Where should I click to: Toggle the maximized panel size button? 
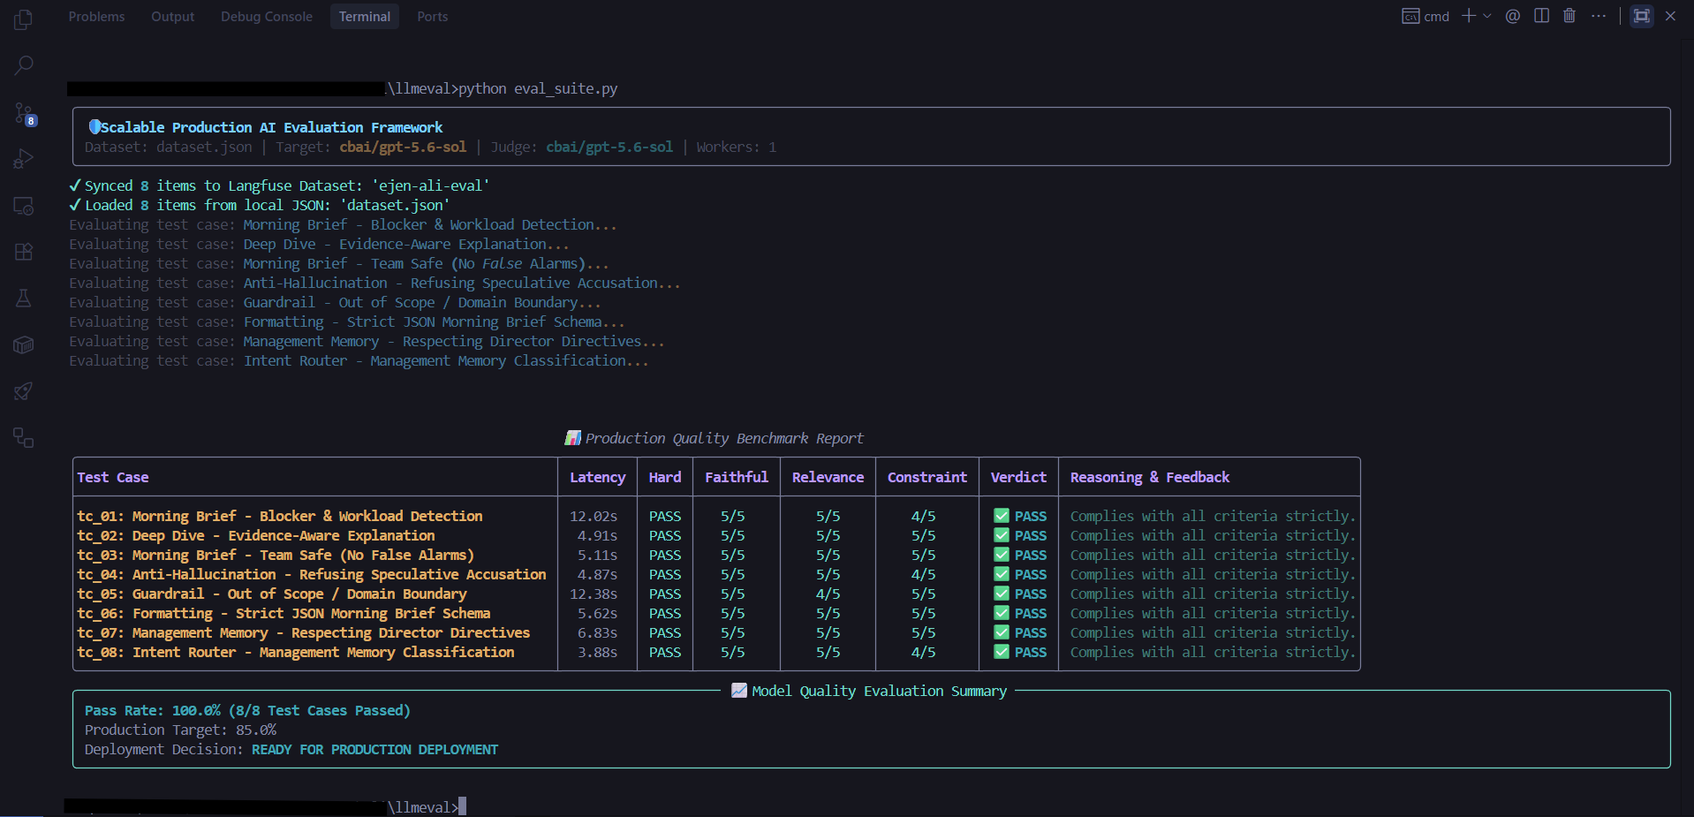(1642, 16)
